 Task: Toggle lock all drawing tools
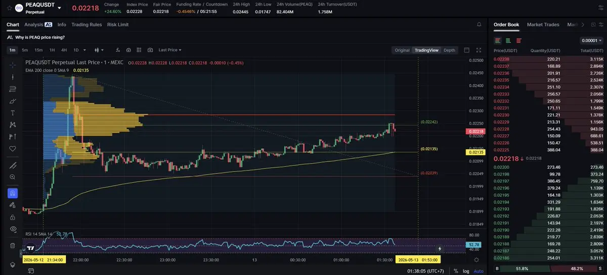pyautogui.click(x=13, y=217)
